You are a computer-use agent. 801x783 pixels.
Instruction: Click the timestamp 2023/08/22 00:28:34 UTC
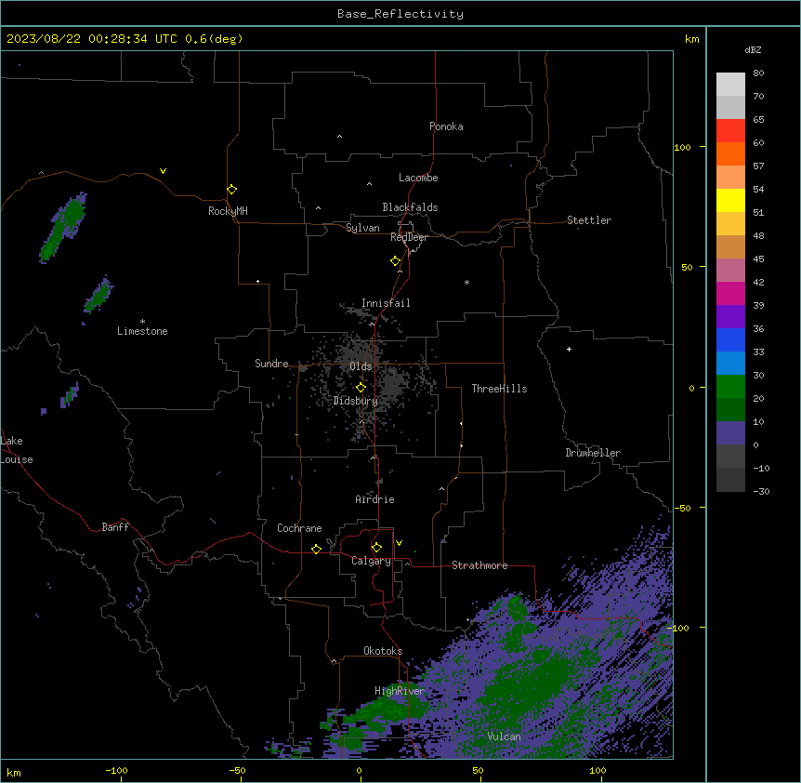coord(92,39)
